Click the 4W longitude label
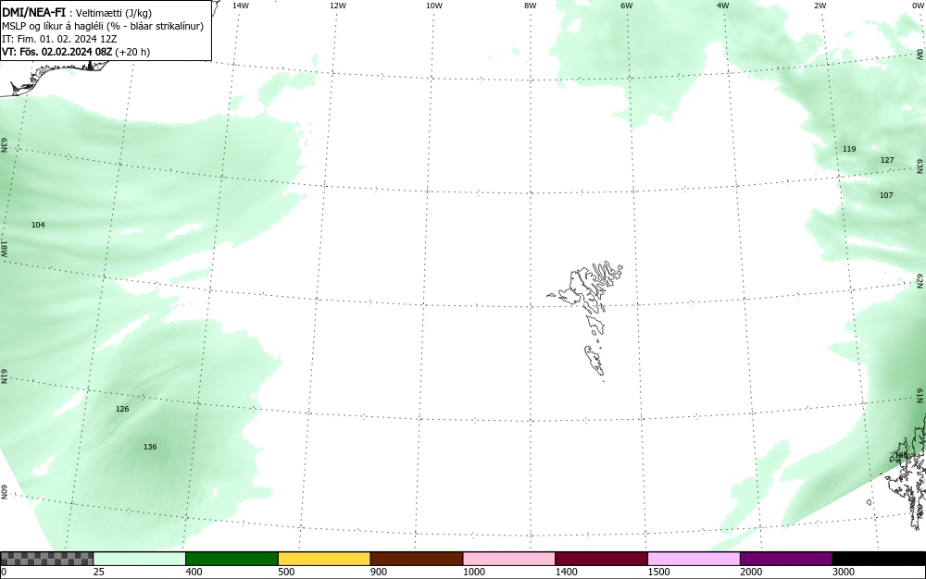The height and width of the screenshot is (579, 926). 723,6
